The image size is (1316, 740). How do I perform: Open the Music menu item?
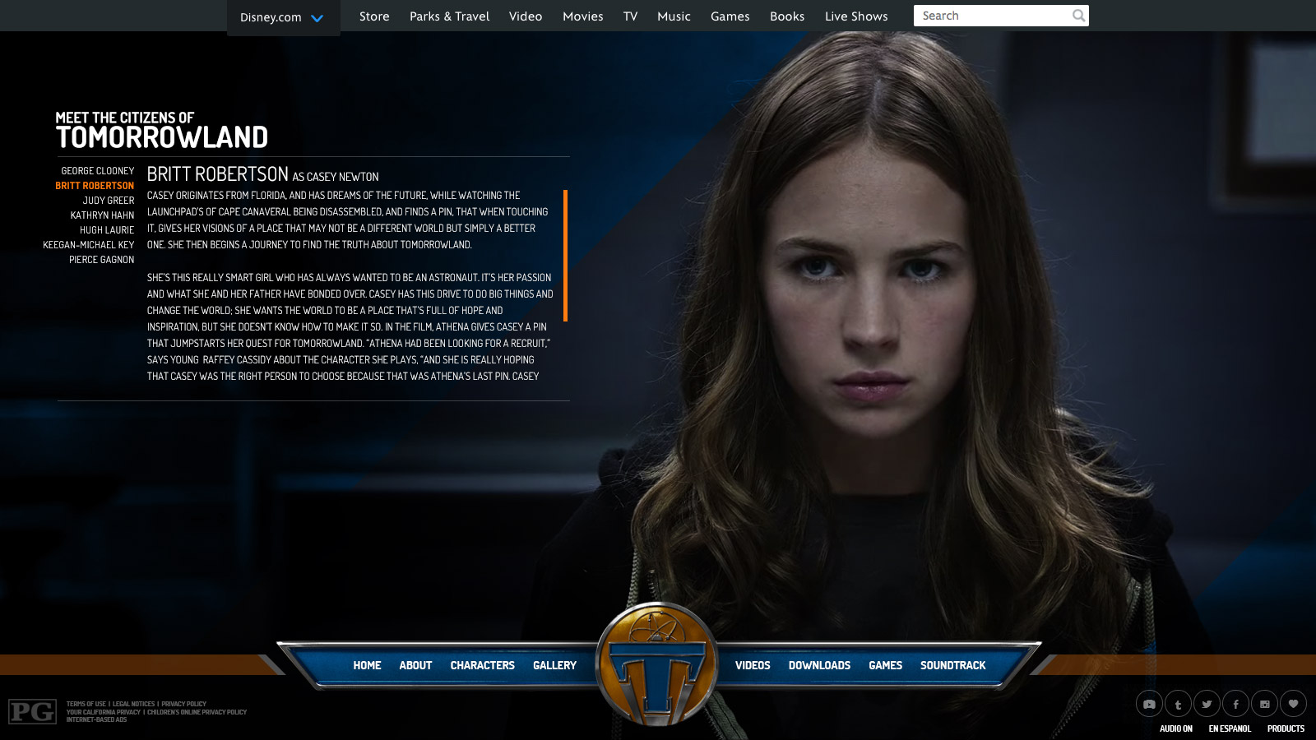click(x=674, y=16)
